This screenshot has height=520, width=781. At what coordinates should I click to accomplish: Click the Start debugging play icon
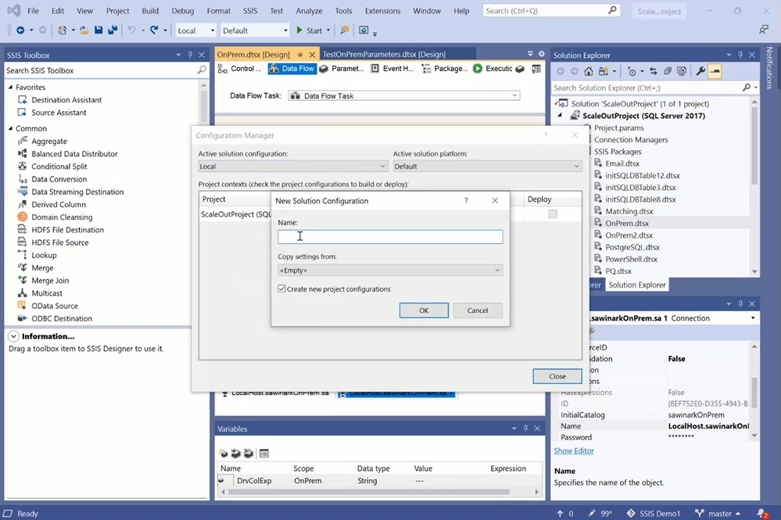click(x=299, y=30)
